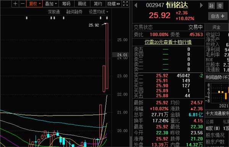The height and width of the screenshot is (147, 229).
Task: Toggle the 简约 simplified view
Action: 98,4
